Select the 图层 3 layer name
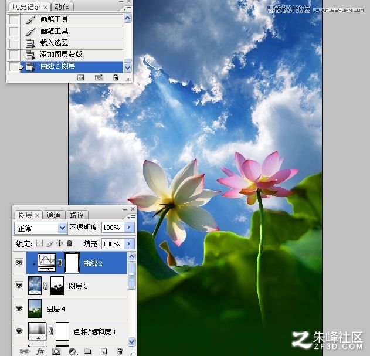The image size is (370, 356). 79,286
